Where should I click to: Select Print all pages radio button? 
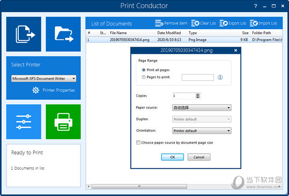coord(144,70)
